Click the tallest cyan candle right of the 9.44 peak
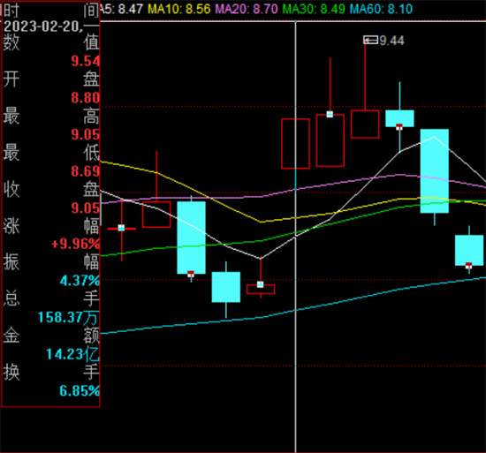Screen dimensions: 486x453 point(434,171)
